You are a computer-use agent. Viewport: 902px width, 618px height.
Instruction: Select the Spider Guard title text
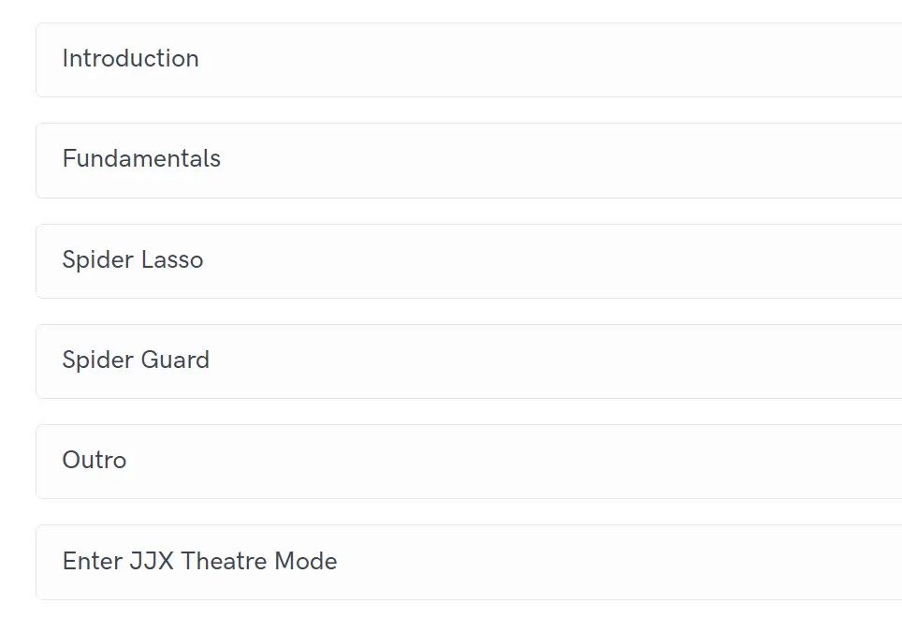point(136,360)
